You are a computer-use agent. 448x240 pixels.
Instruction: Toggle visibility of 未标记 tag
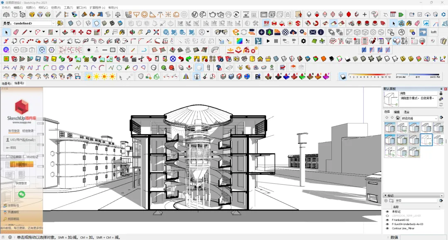(x=387, y=212)
